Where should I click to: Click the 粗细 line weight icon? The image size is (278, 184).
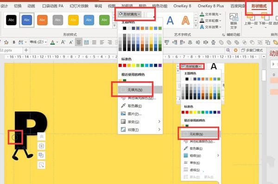[186, 155]
